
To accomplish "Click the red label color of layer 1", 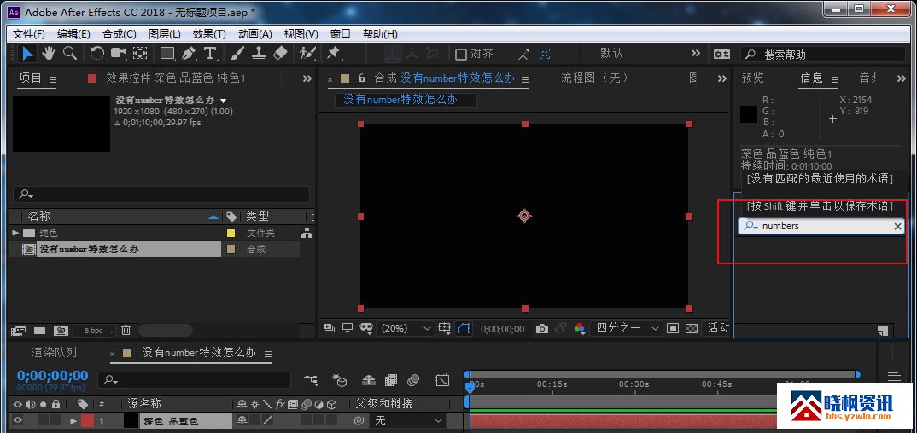I will coord(87,420).
